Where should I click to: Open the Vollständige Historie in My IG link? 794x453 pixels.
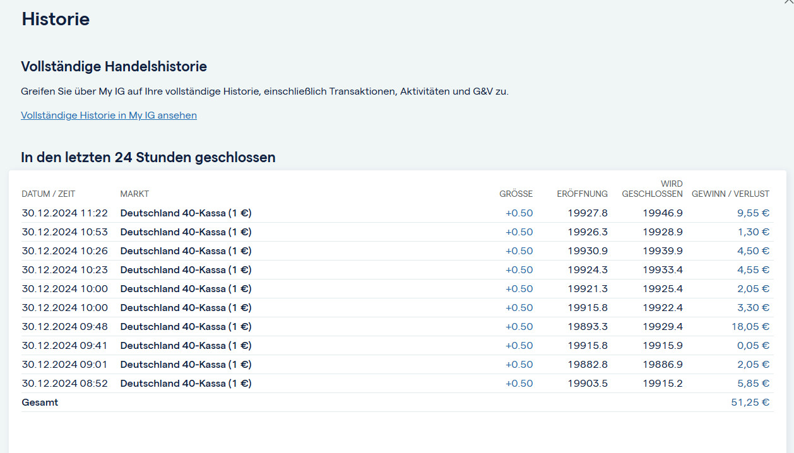tap(109, 115)
